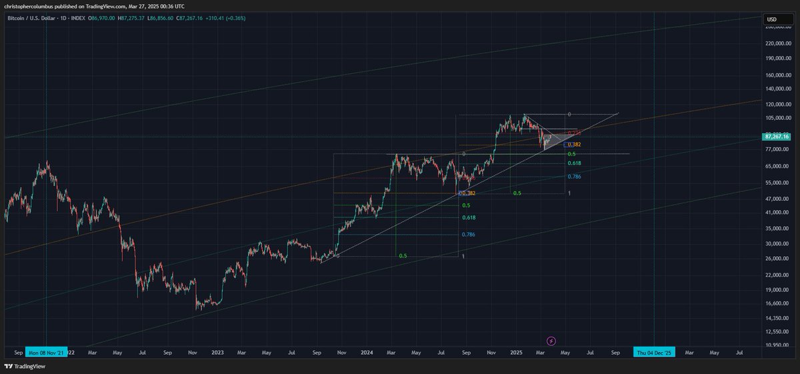800x374 pixels.
Task: Click the current price tag 87,267.16
Action: (x=775, y=136)
